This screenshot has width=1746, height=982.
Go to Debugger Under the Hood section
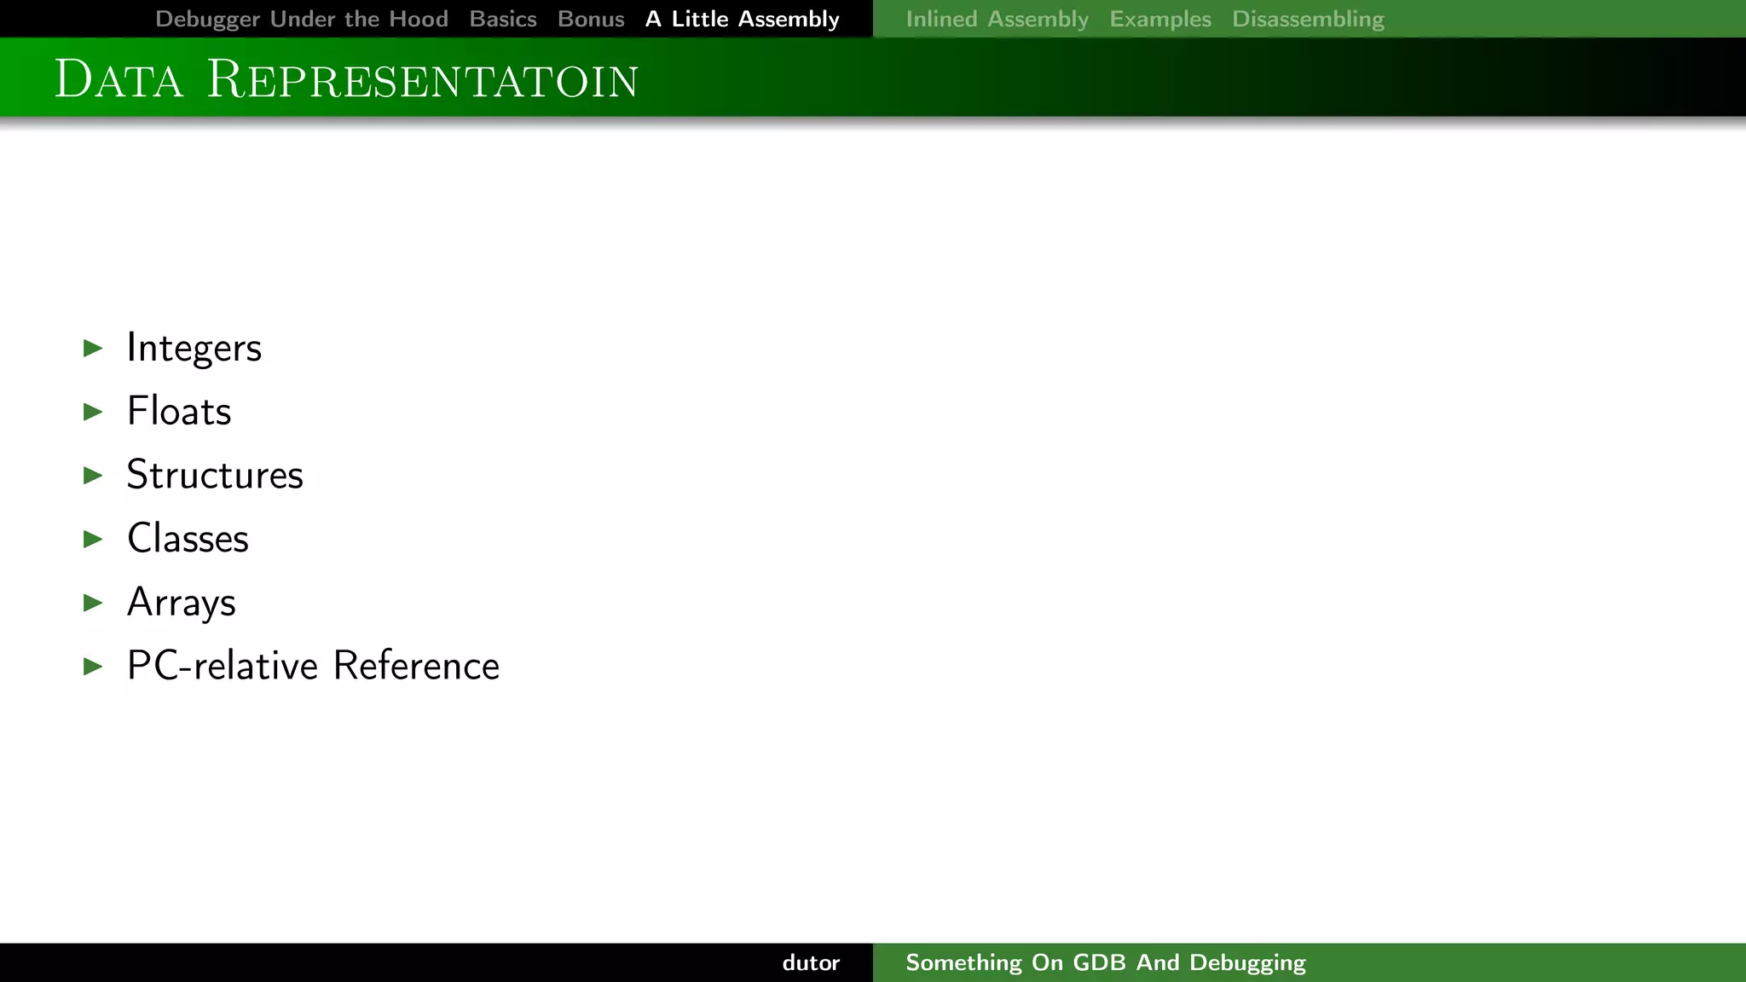pos(302,19)
